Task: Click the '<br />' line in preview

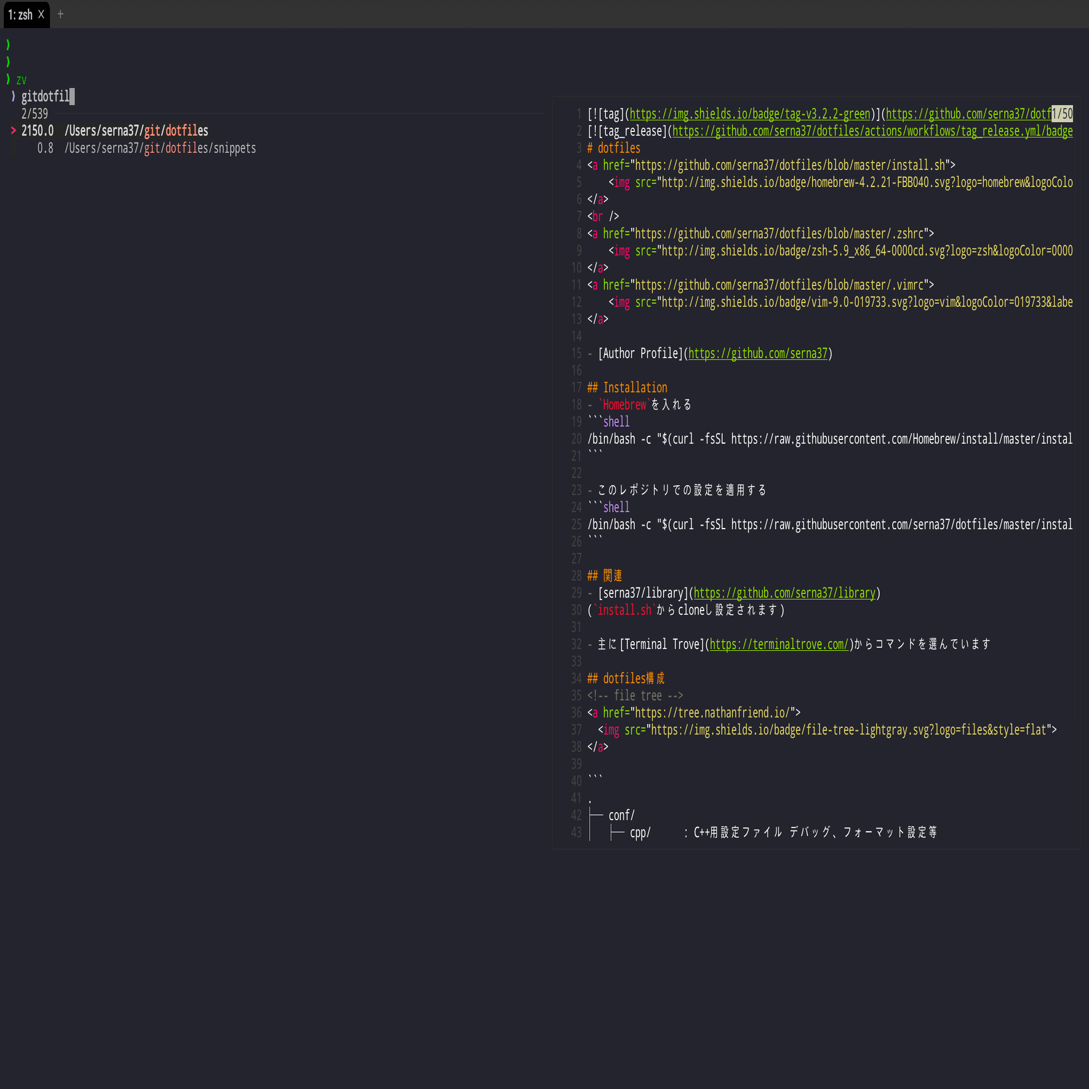Action: click(603, 216)
